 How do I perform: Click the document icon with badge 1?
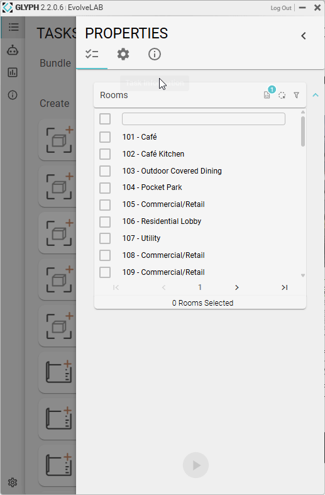pyautogui.click(x=267, y=95)
